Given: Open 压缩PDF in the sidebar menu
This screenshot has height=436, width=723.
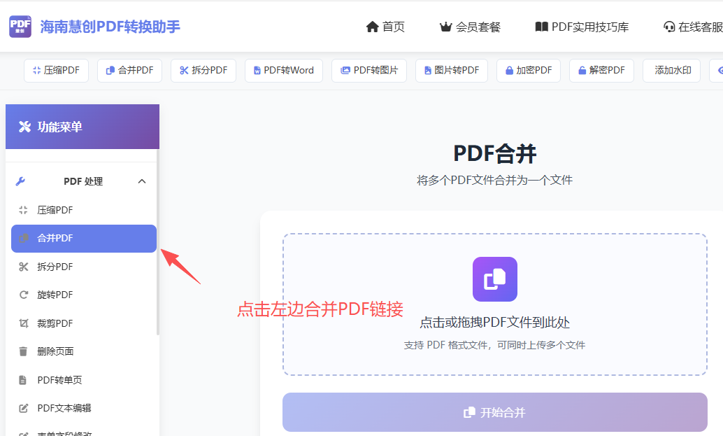Looking at the screenshot, I should coord(83,210).
